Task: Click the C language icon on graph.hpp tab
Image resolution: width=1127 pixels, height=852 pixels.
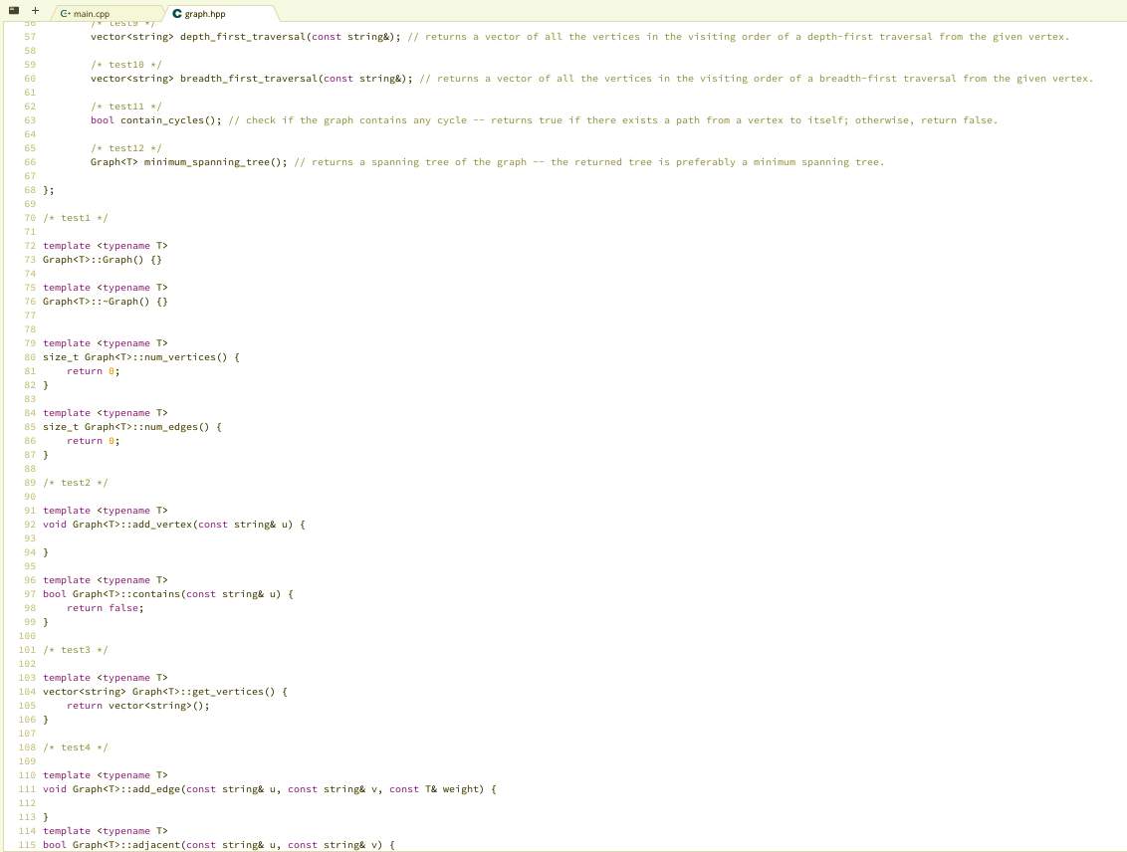Action: pos(175,14)
